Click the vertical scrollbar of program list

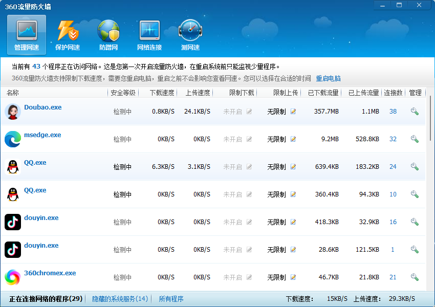point(430,118)
